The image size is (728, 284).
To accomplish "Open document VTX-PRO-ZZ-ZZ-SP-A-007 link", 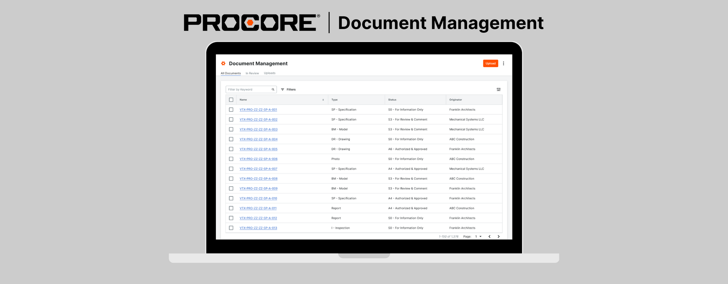I will tap(258, 169).
